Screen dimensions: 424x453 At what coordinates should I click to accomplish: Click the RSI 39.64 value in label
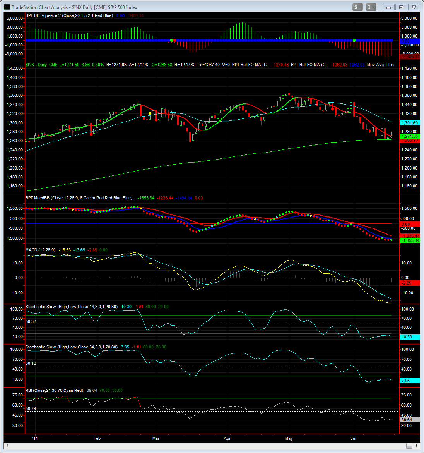tap(92, 390)
